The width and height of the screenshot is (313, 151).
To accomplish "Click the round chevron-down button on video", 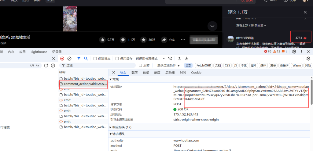I will pyautogui.click(x=212, y=26).
